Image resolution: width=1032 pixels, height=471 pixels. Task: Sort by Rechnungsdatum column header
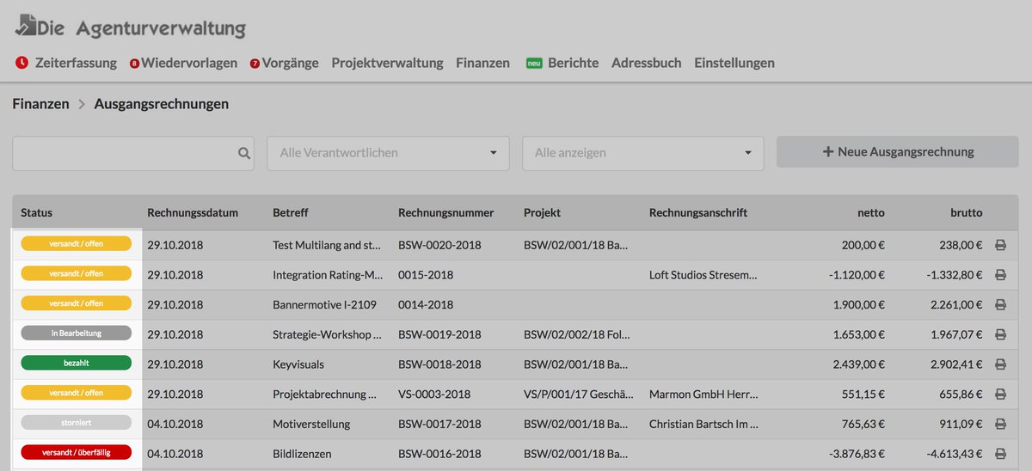pyautogui.click(x=193, y=212)
